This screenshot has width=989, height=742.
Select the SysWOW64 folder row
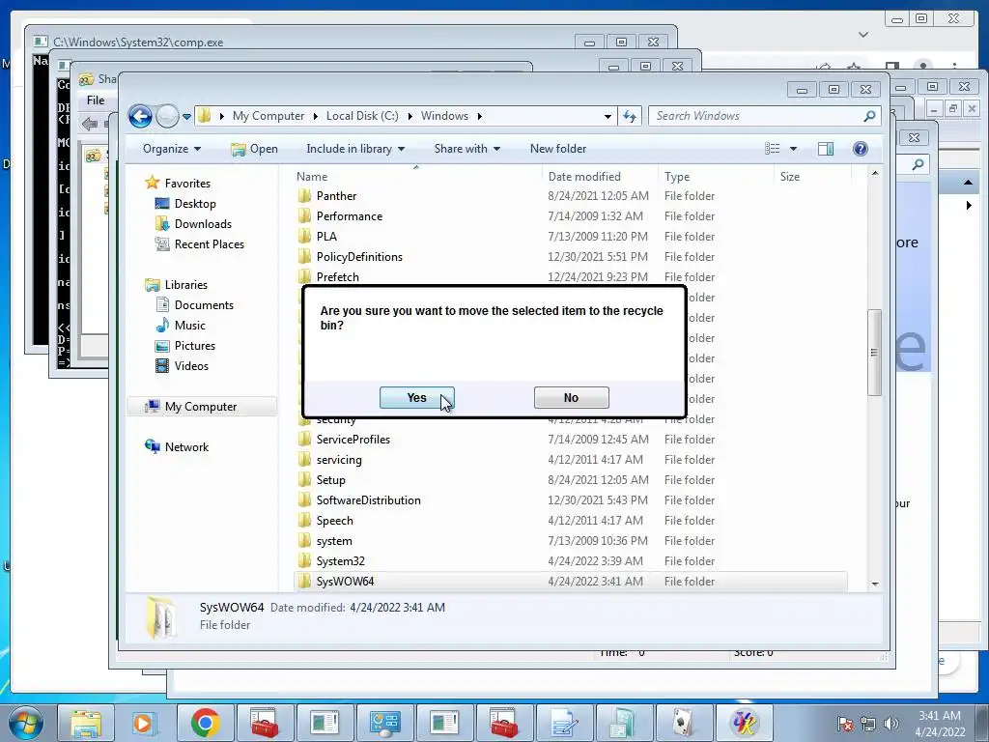pos(570,581)
